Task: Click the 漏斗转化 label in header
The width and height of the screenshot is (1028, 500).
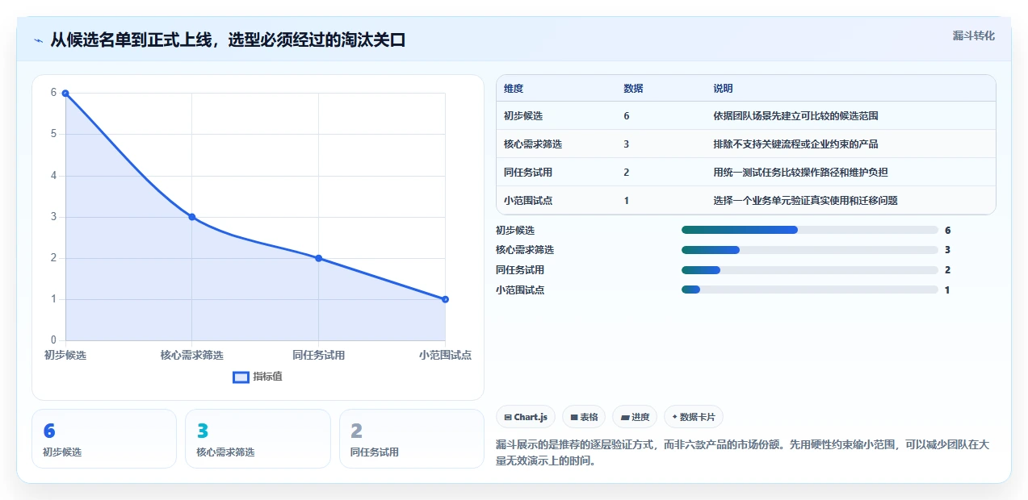Action: coord(973,35)
